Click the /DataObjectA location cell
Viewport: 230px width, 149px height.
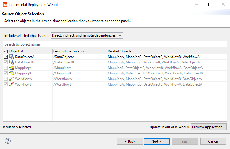pos(80,57)
